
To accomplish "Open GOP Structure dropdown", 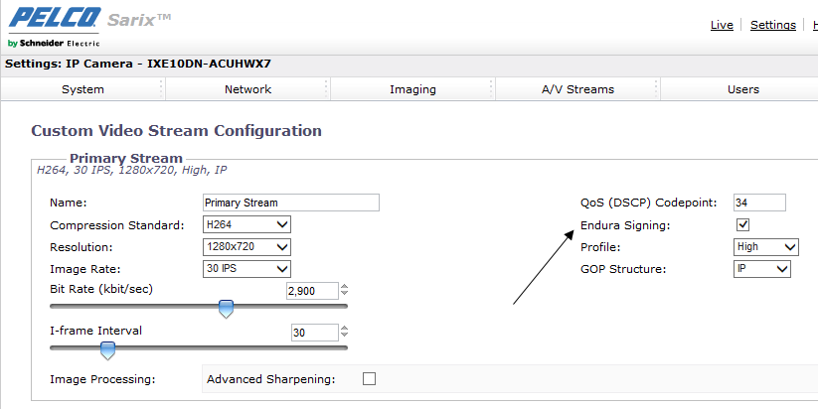I will pyautogui.click(x=761, y=269).
